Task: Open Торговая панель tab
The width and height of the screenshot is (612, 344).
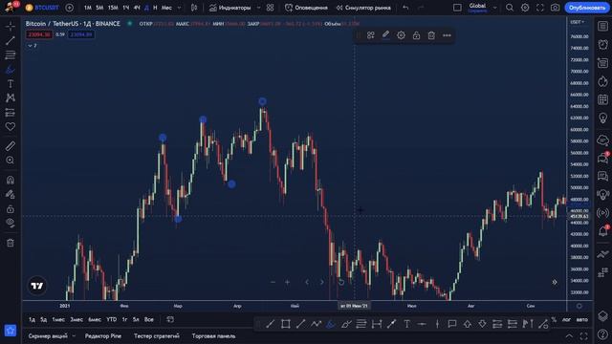Action: pyautogui.click(x=213, y=335)
